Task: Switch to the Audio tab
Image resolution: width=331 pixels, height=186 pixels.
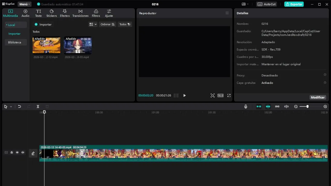Action: [25, 13]
